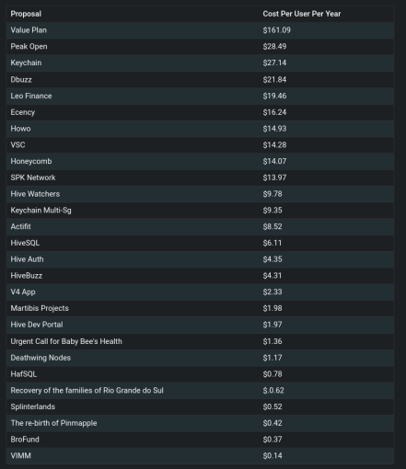
Task: Select the Leo Finance row
Action: (x=200, y=96)
